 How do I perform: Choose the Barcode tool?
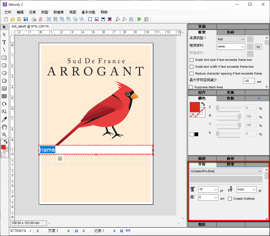[x=4, y=96]
